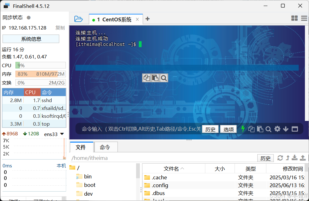Click the directory tree vertical scrollbar
The image size is (309, 201).
(x=138, y=171)
